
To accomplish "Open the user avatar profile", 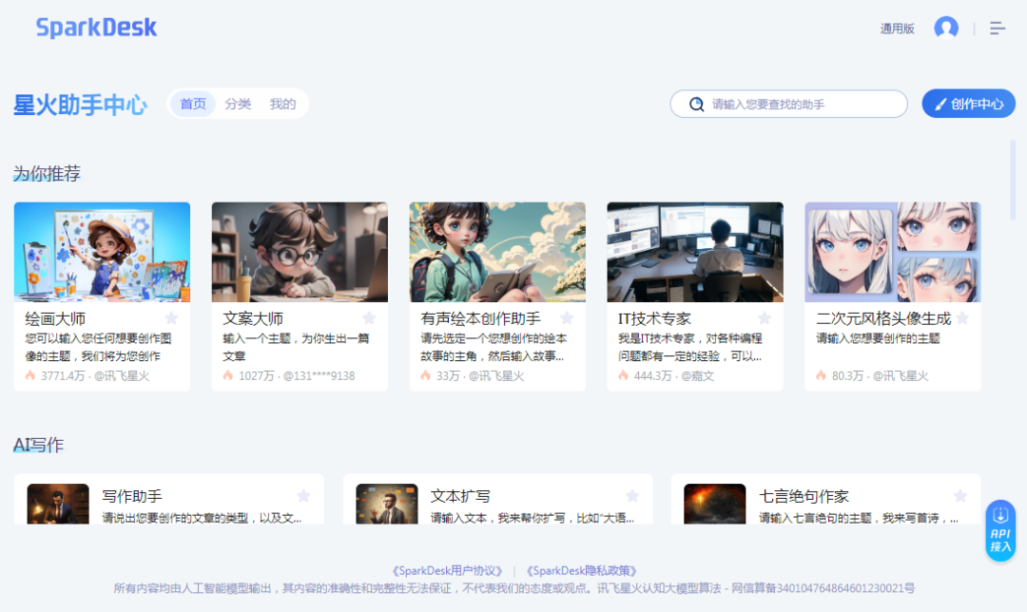I will click(946, 29).
